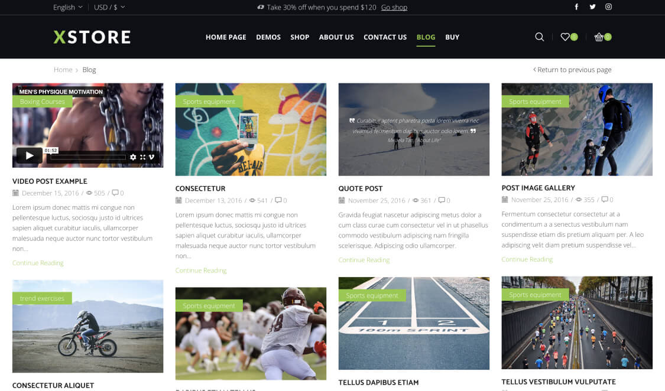Open the Shop menu item
The width and height of the screenshot is (665, 391).
point(300,37)
